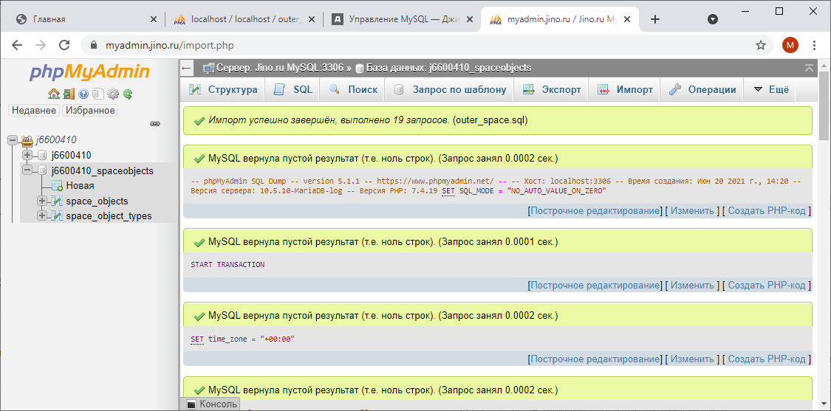The image size is (831, 411).
Task: Click the log out door icon
Action: tap(69, 94)
